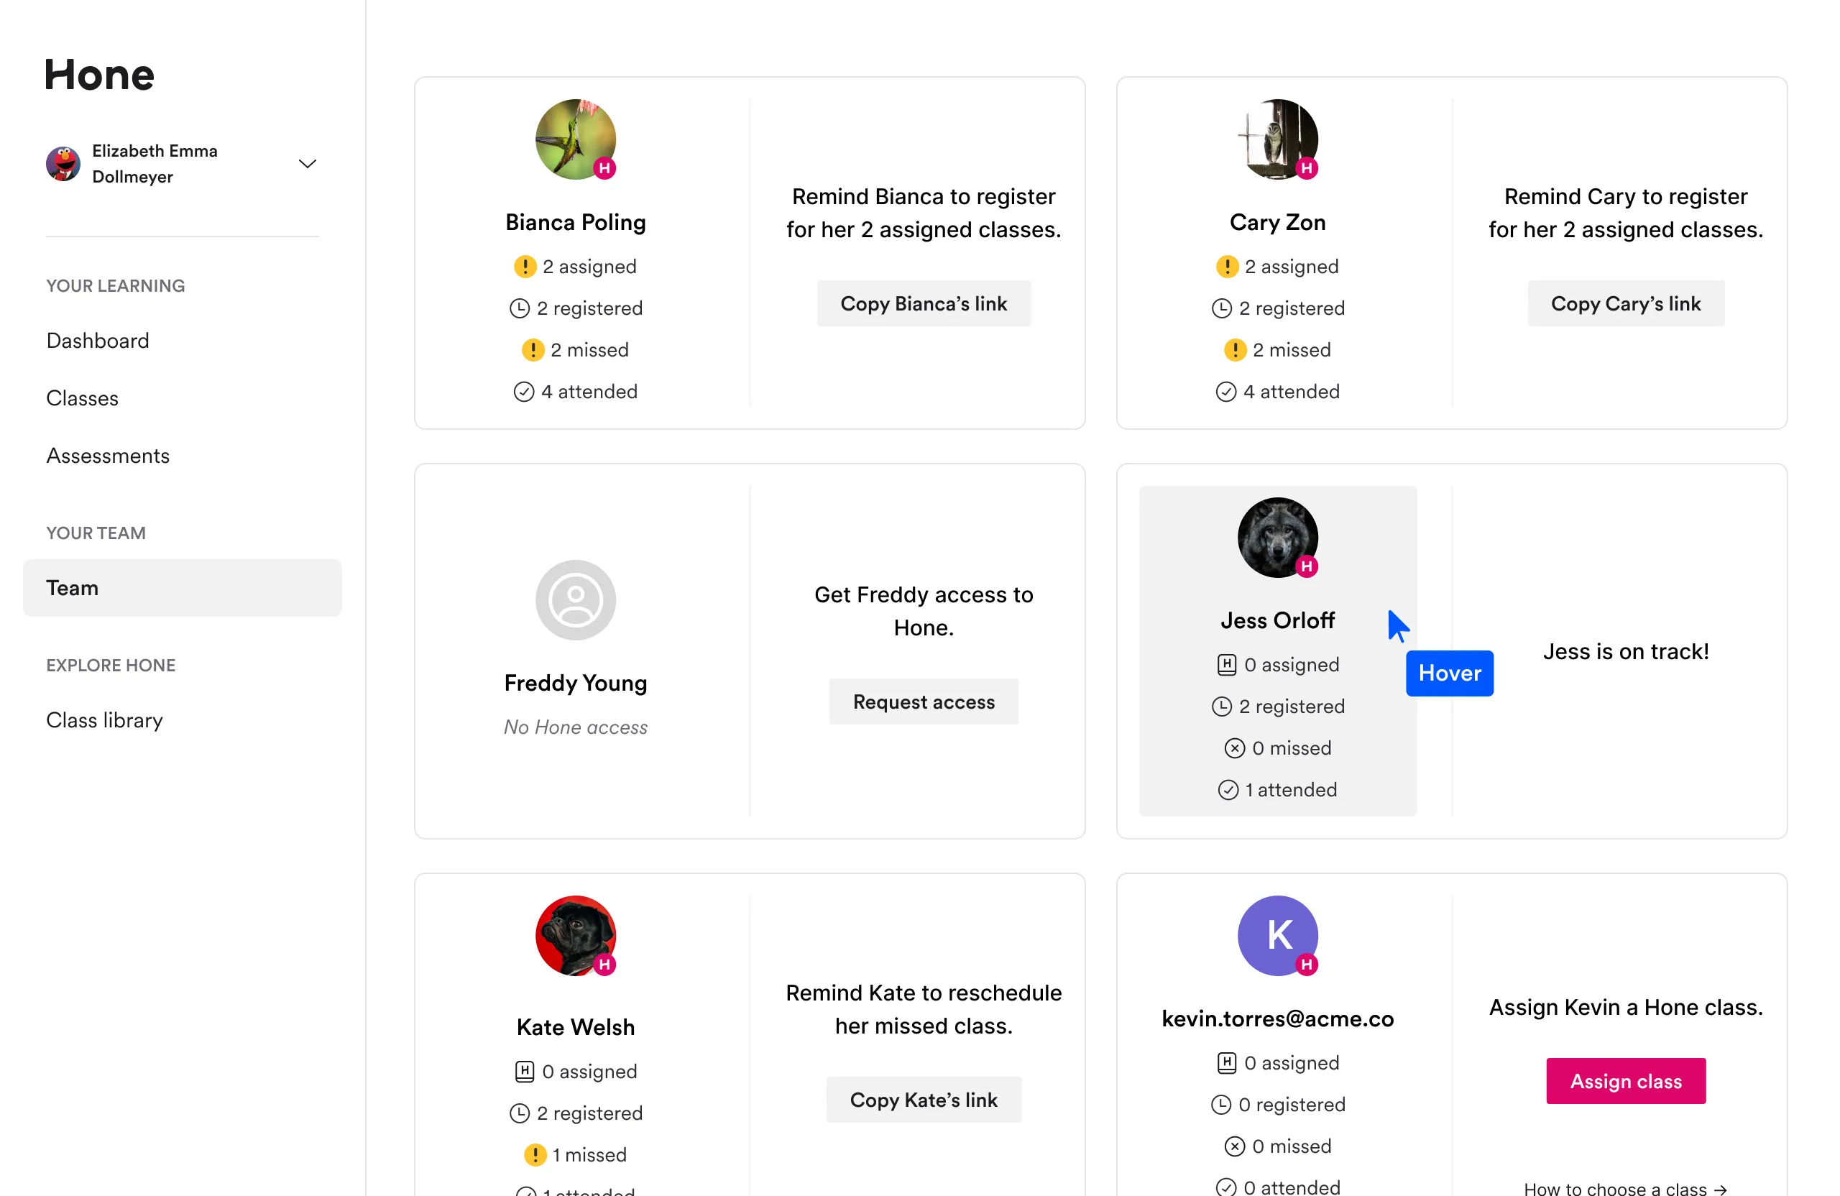Click Elizabeth Emma Dollmeyer's profile picture
1840x1196 pixels.
63,164
